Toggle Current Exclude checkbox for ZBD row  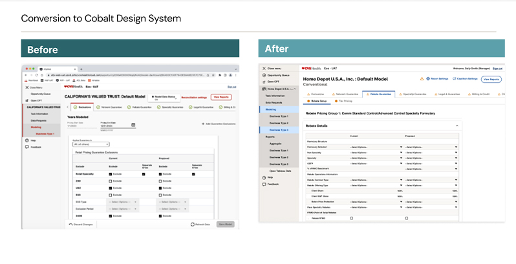pos(110,181)
